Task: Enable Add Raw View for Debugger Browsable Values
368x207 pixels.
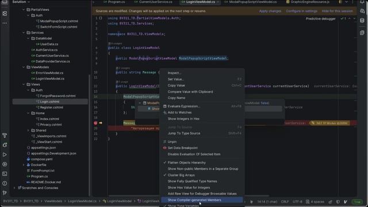Action: click(x=202, y=194)
